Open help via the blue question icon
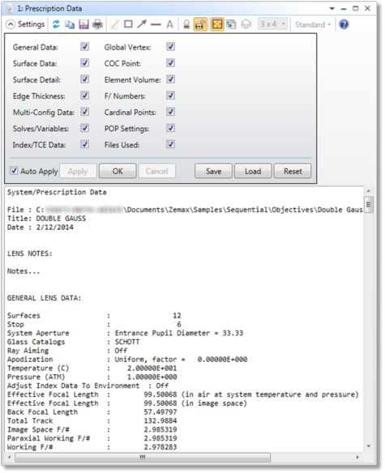385x473 pixels. [x=344, y=24]
